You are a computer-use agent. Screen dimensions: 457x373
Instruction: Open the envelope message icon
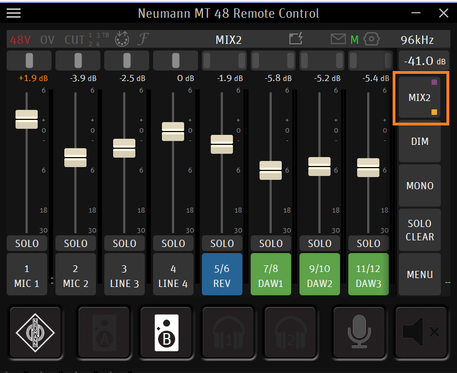pos(338,39)
